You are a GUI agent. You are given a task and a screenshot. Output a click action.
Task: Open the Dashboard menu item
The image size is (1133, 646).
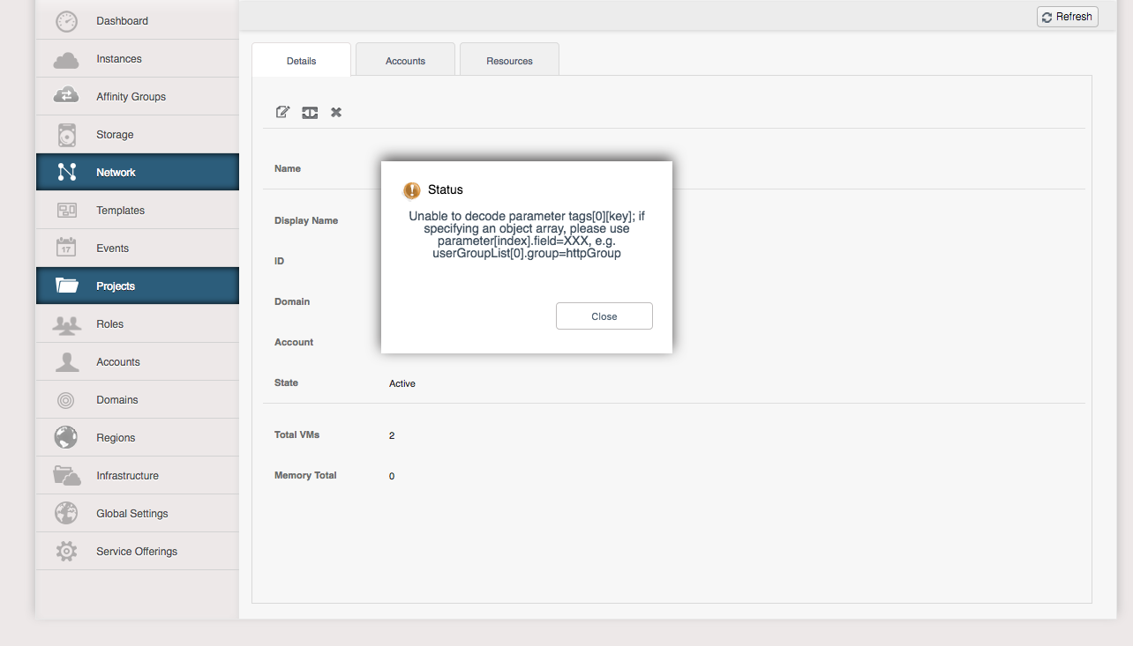point(138,20)
